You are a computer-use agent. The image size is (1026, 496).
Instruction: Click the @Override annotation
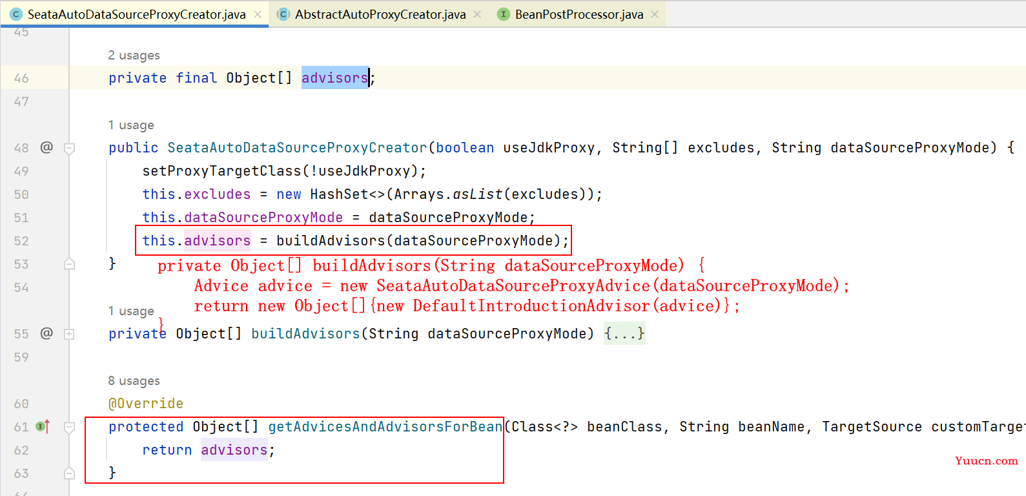pyautogui.click(x=146, y=404)
